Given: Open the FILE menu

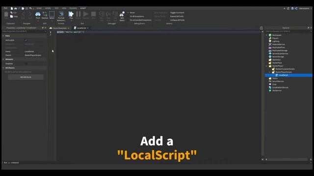Looking at the screenshot, I should pos(5,8).
